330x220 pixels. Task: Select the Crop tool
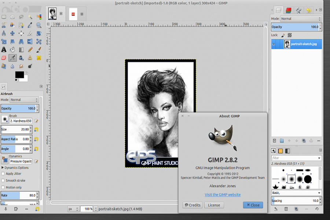click(x=30, y=33)
